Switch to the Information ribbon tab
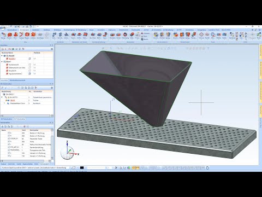The height and width of the screenshot is (197, 262). pos(189,30)
